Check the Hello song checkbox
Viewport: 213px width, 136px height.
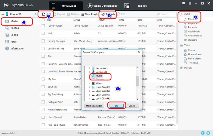(x=43, y=33)
